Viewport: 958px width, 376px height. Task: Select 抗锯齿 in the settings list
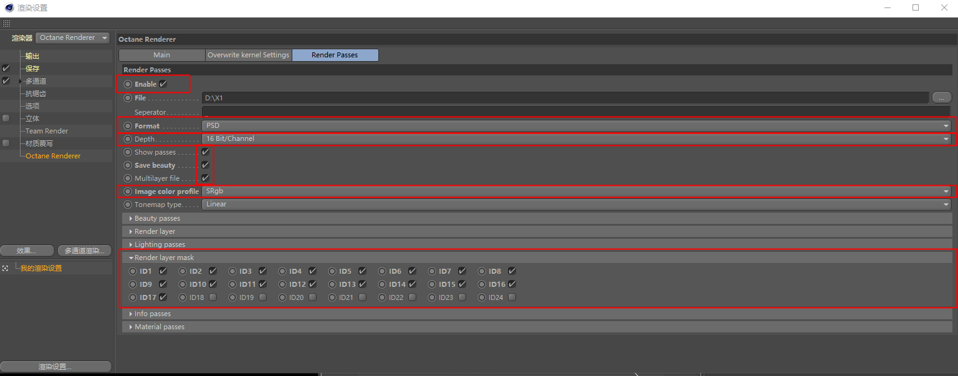coord(36,94)
